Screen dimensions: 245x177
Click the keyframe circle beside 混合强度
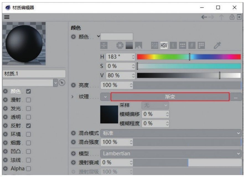click(73, 142)
